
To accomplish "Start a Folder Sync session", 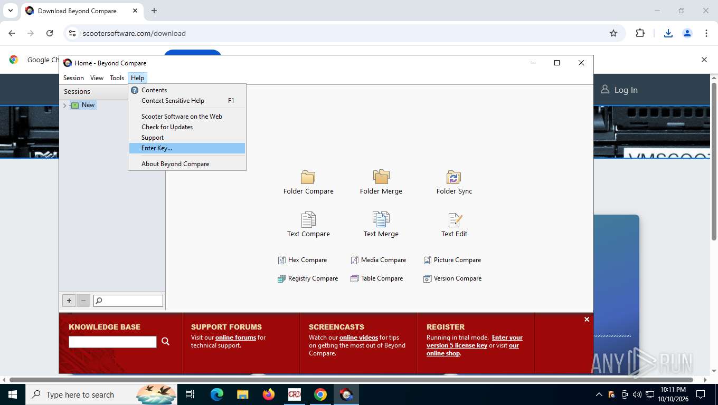I will [x=454, y=182].
